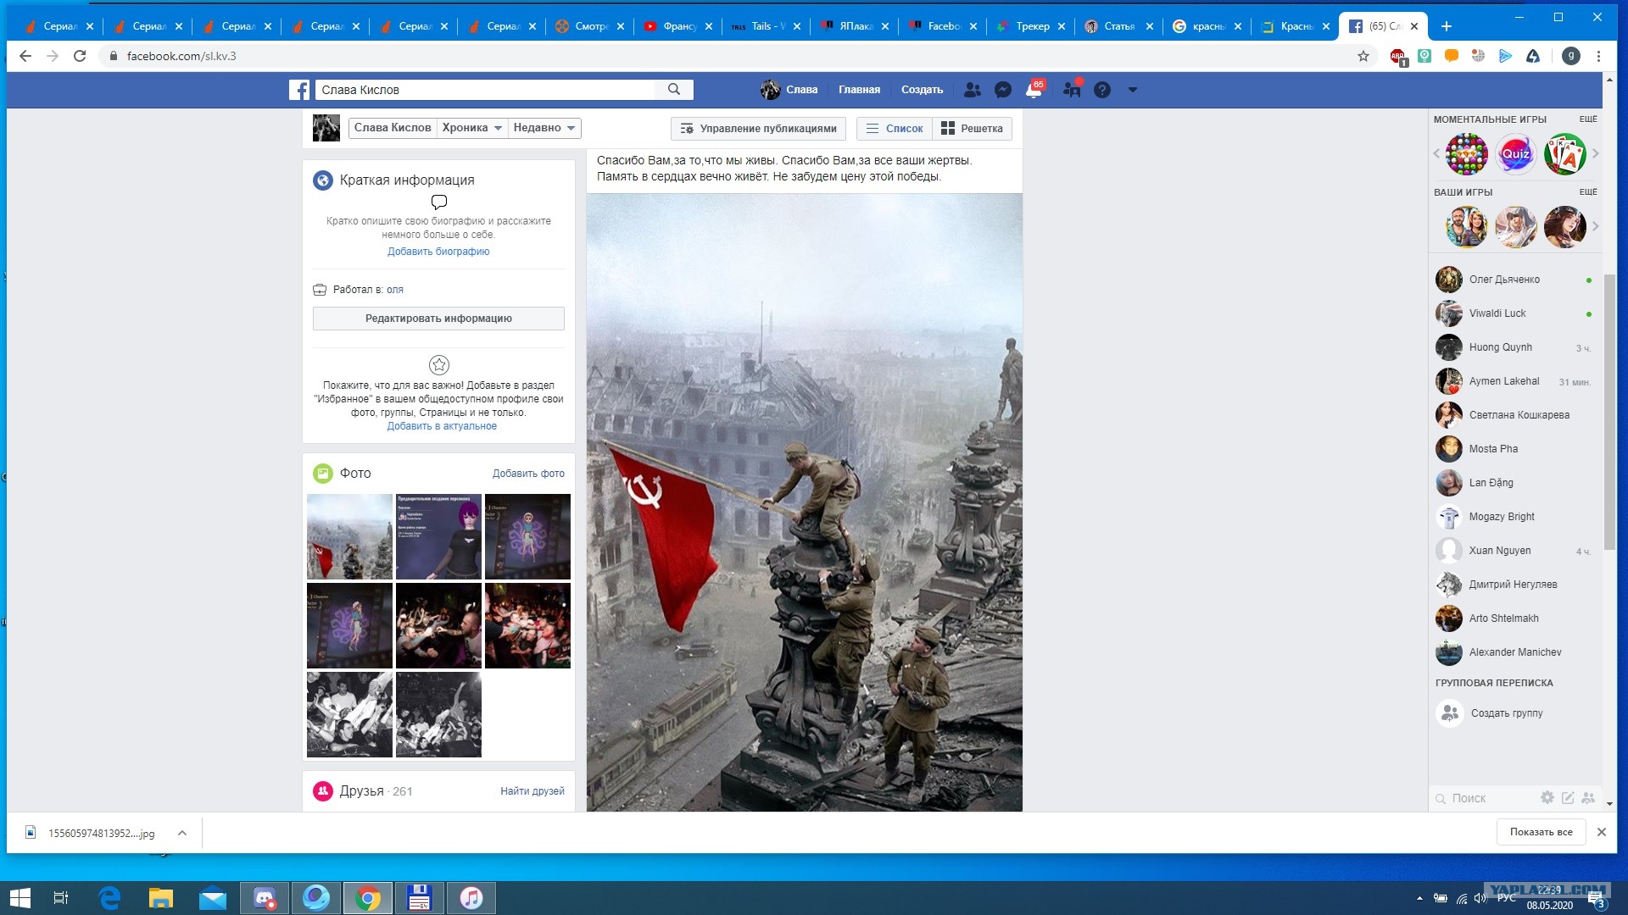This screenshot has height=915, width=1628.
Task: Open the Messenger icon in the header
Action: pos(1002,90)
